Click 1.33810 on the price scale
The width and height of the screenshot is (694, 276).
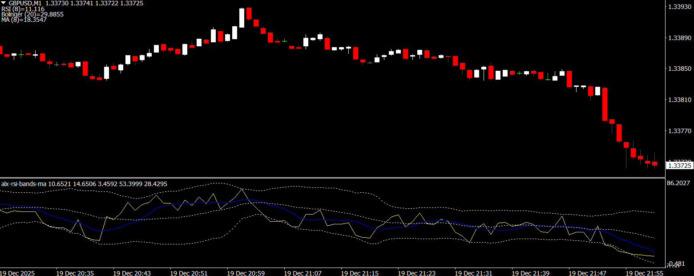tap(680, 100)
